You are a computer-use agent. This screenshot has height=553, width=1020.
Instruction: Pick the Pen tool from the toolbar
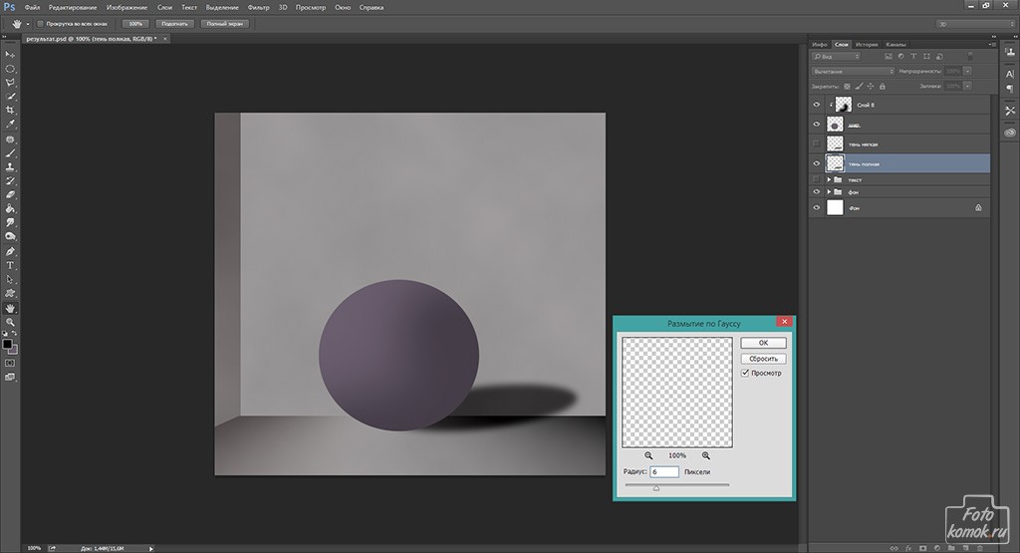point(10,251)
